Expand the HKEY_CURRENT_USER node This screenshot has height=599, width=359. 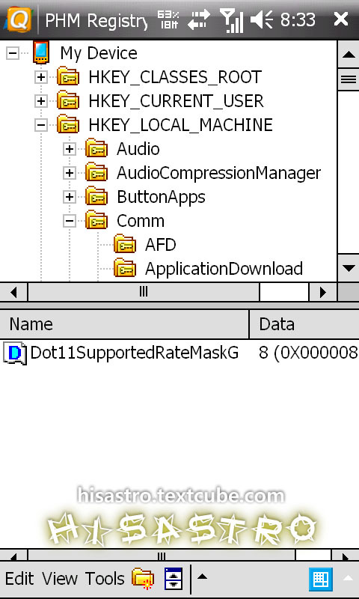(41, 101)
